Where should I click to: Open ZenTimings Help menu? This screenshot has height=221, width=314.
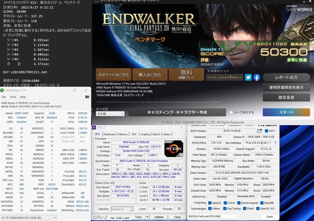23,97
